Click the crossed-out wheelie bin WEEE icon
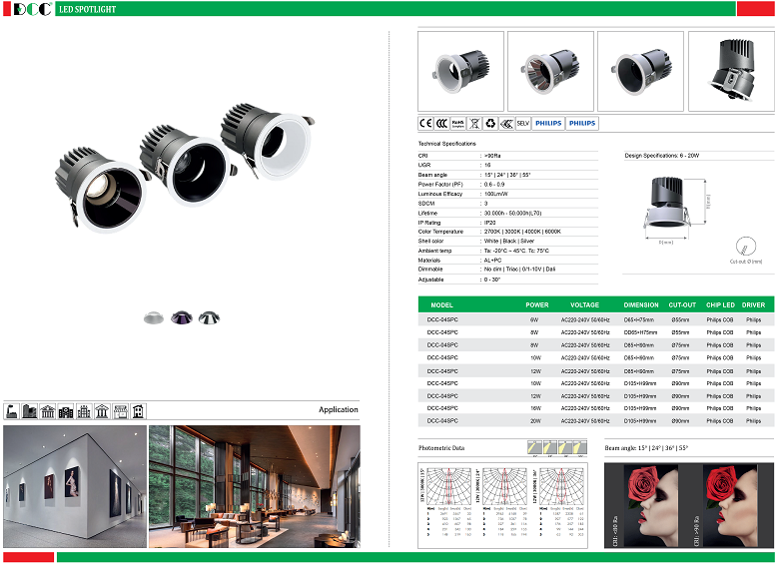This screenshot has width=780, height=566. tap(474, 124)
